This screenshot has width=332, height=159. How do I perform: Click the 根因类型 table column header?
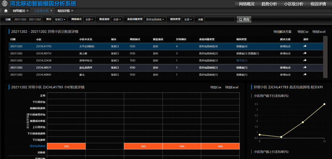pos(241,39)
